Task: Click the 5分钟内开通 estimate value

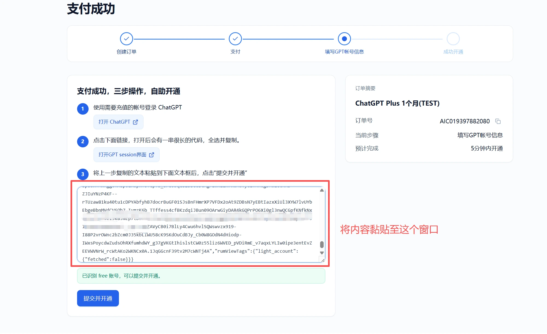Action: point(487,148)
